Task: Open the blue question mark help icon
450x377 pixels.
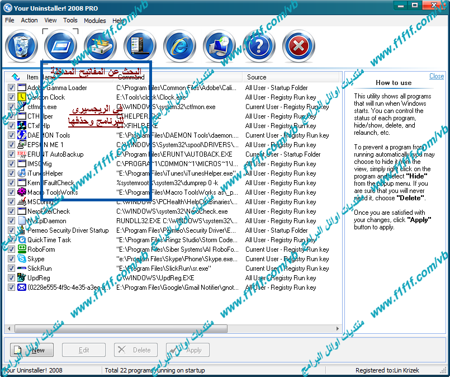Action: pyautogui.click(x=259, y=46)
